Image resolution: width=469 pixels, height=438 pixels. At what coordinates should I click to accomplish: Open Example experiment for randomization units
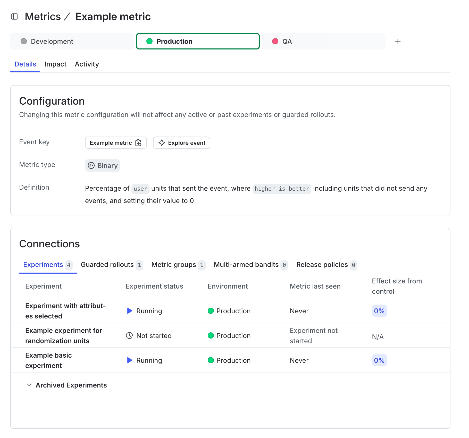(63, 335)
